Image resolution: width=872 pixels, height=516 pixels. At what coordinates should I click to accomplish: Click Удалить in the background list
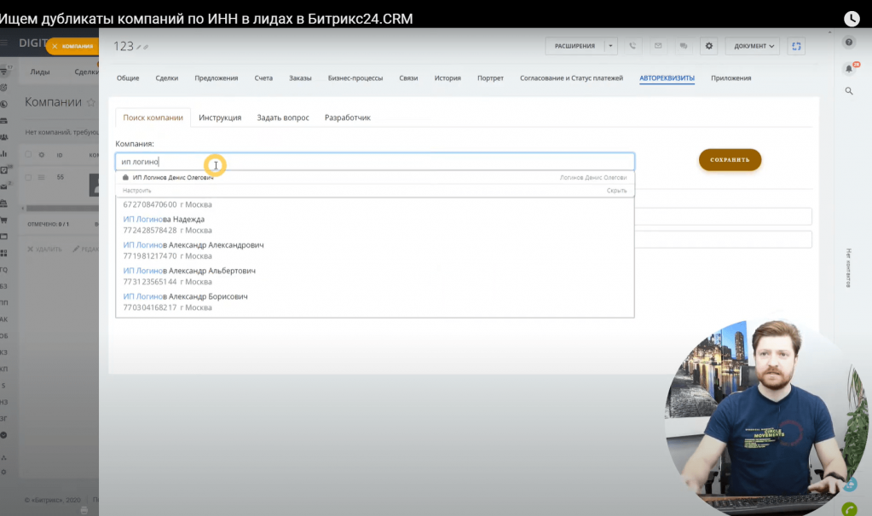tap(44, 249)
